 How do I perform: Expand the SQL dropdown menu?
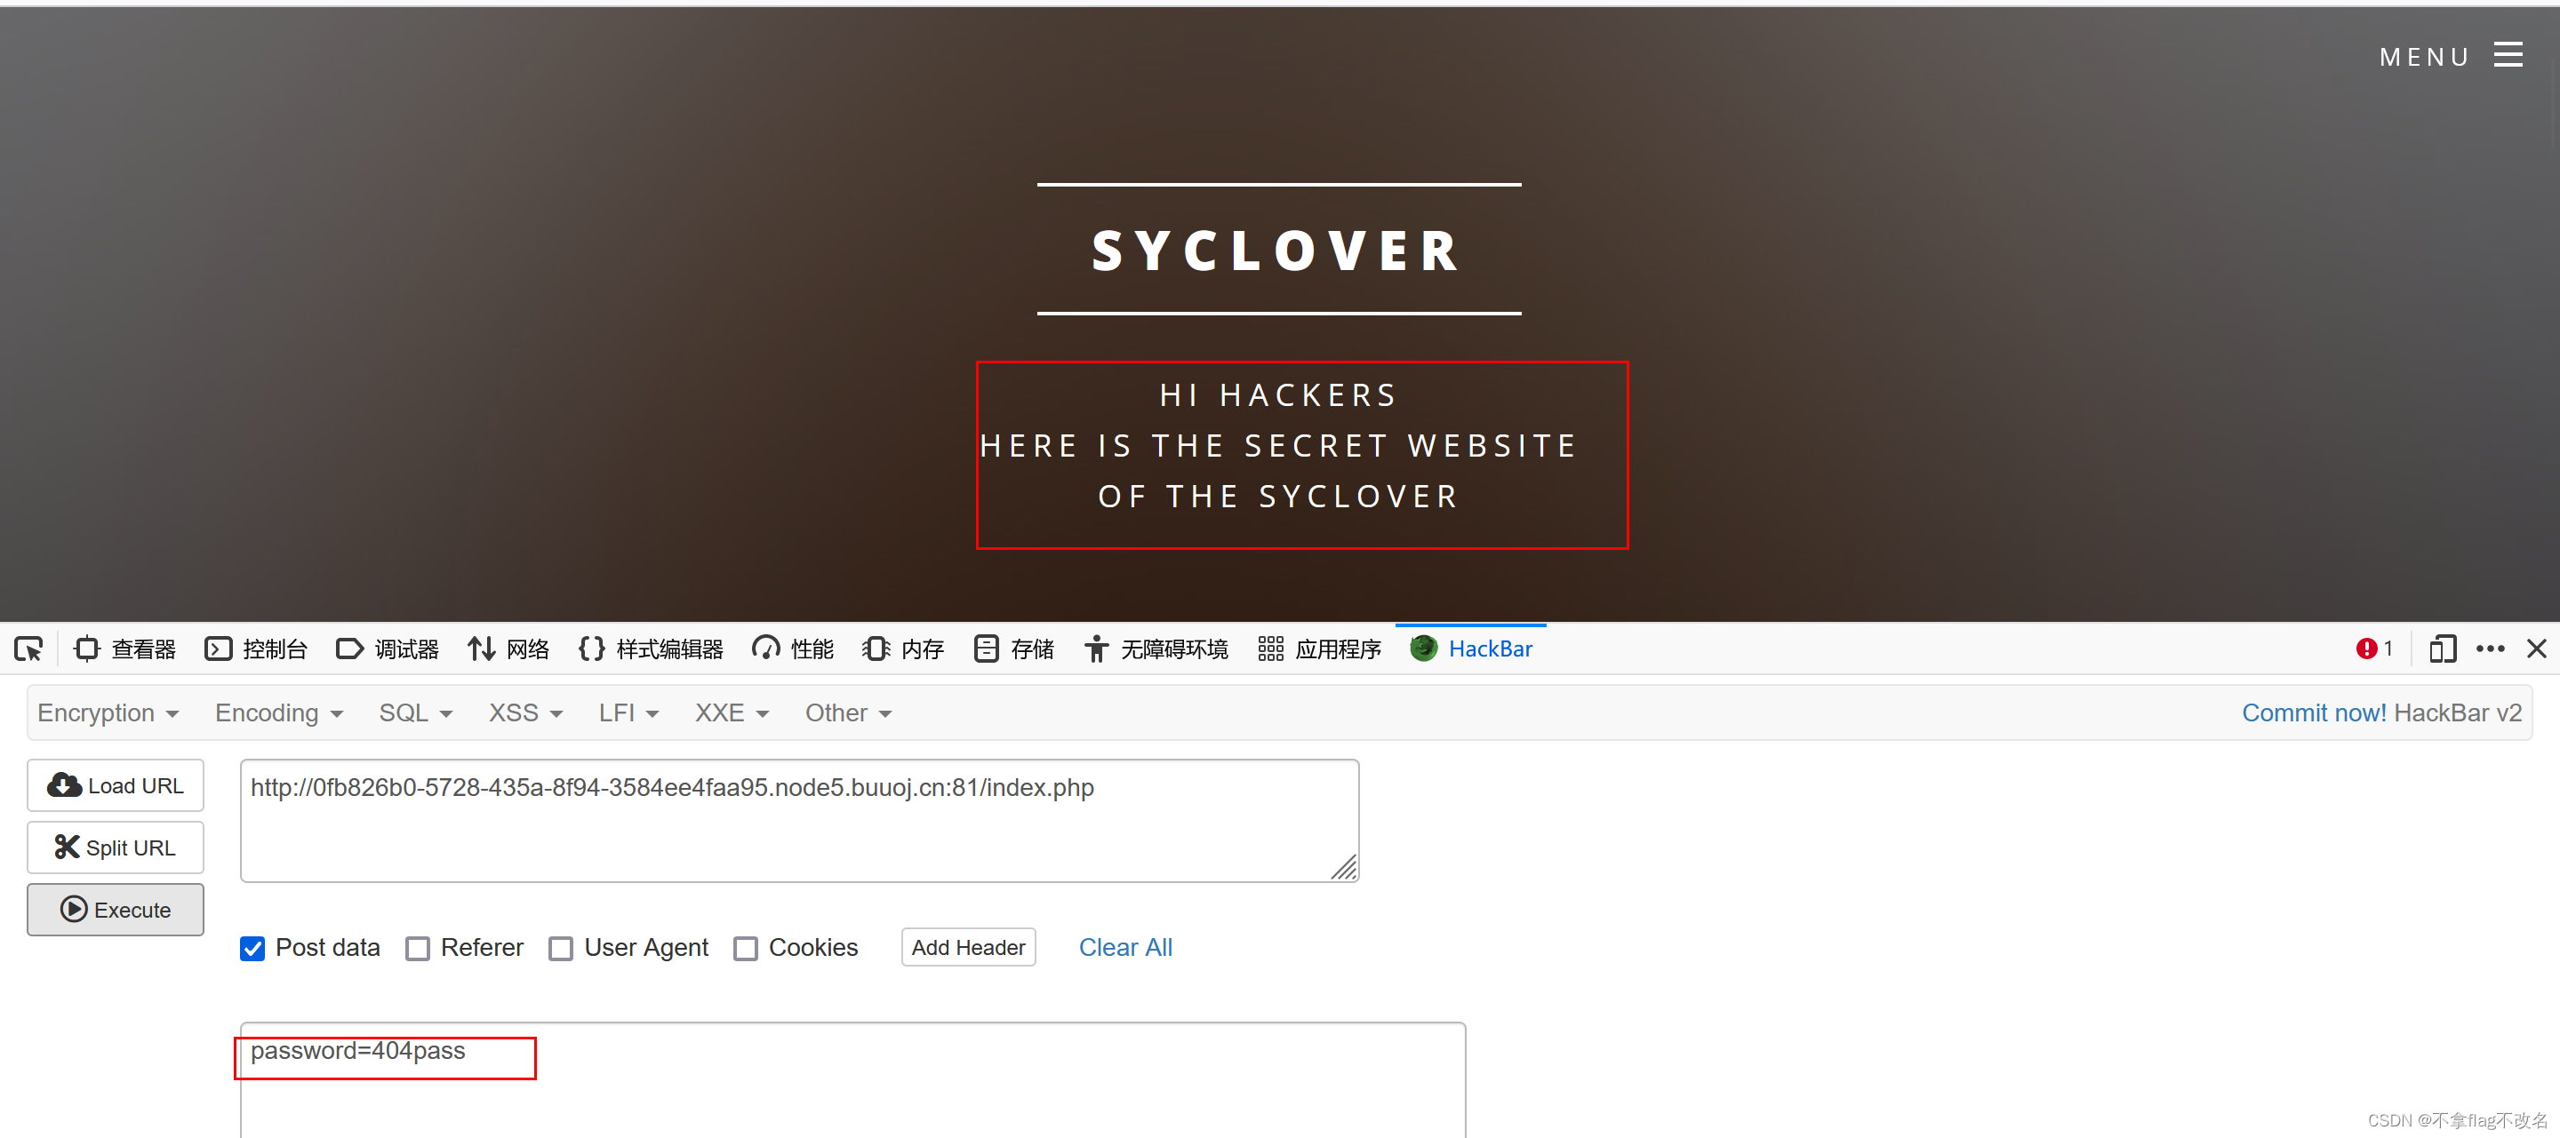coord(415,713)
